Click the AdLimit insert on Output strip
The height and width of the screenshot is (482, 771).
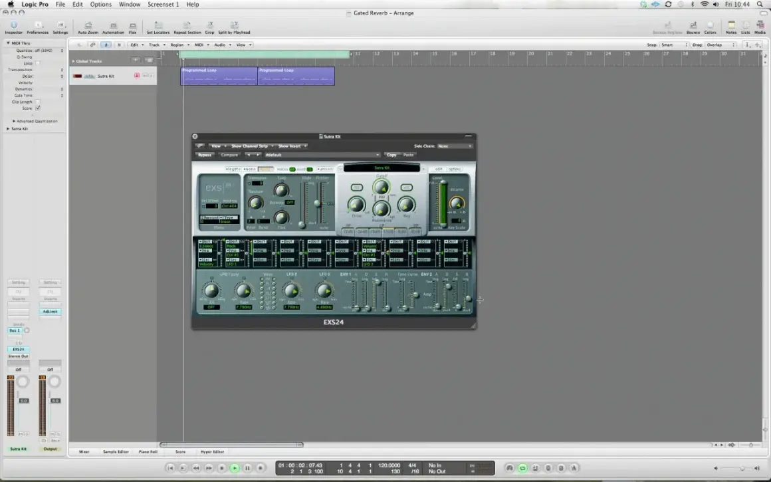pos(50,311)
